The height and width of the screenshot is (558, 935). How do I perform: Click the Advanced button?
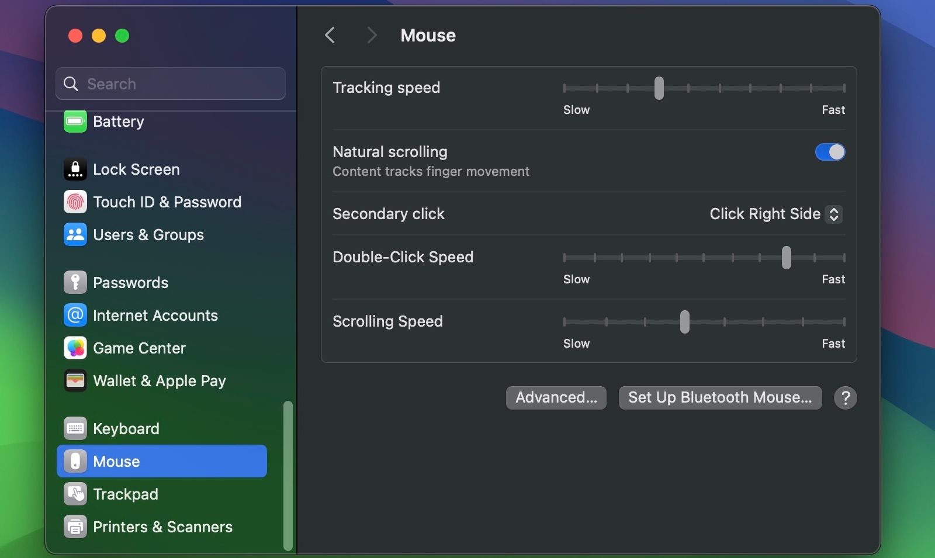click(x=556, y=398)
